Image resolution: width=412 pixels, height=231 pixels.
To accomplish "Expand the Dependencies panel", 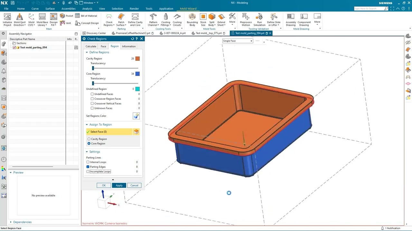I will click(11, 222).
